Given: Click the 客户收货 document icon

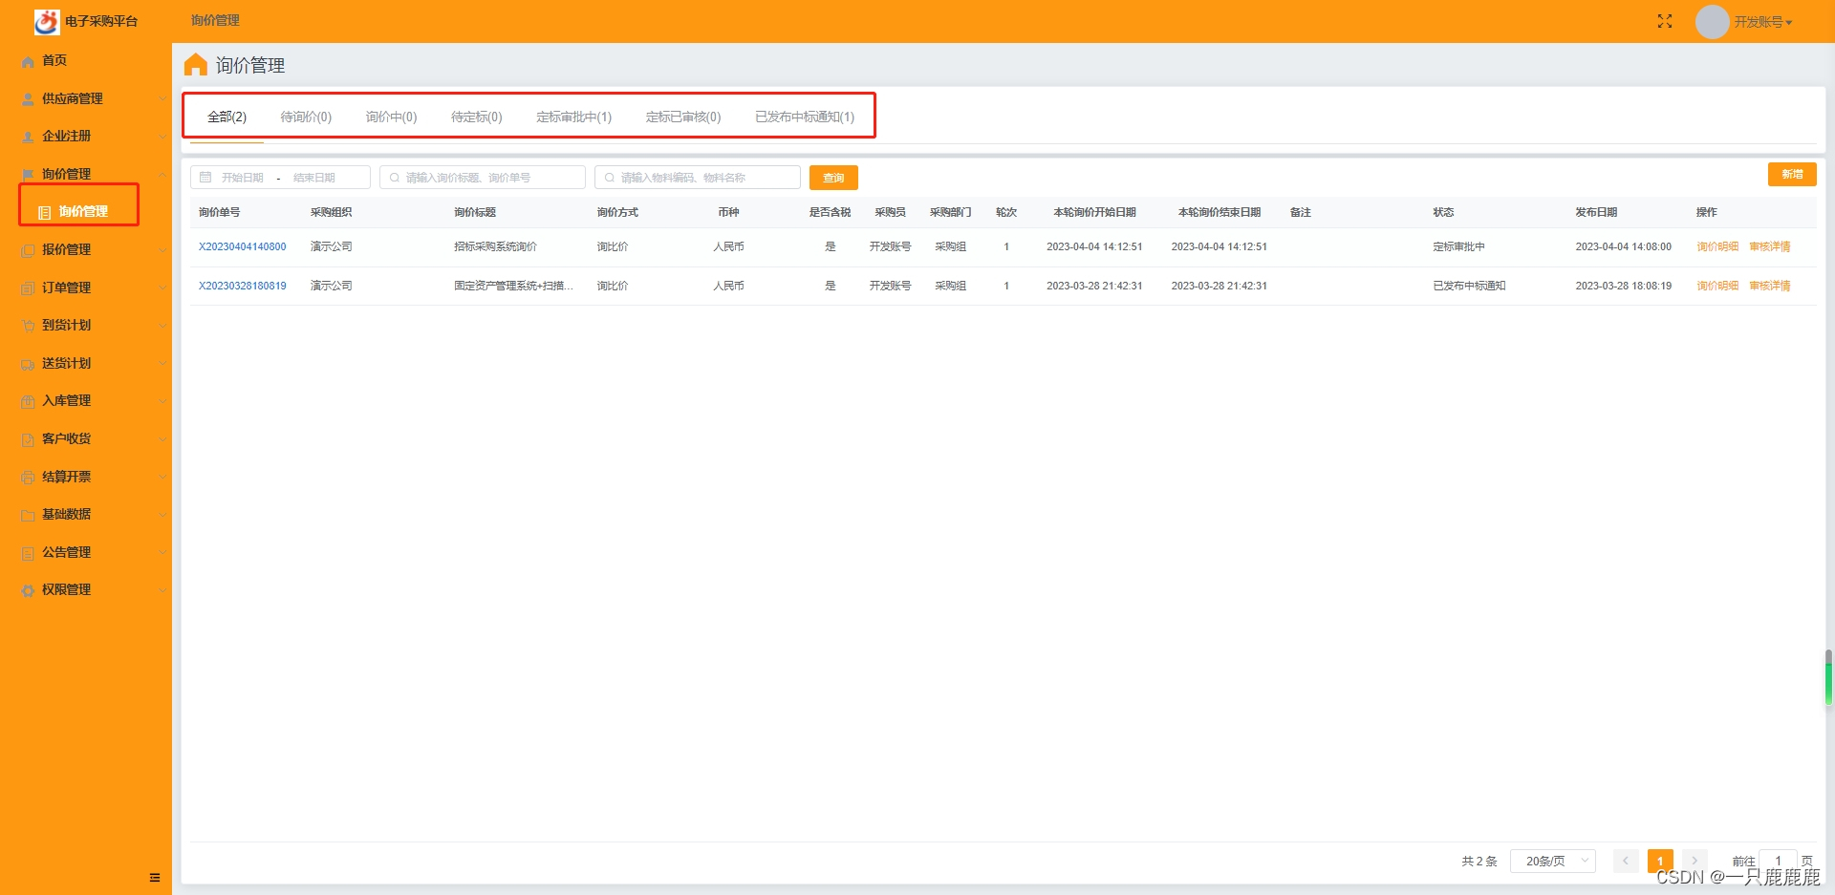Looking at the screenshot, I should coord(28,439).
